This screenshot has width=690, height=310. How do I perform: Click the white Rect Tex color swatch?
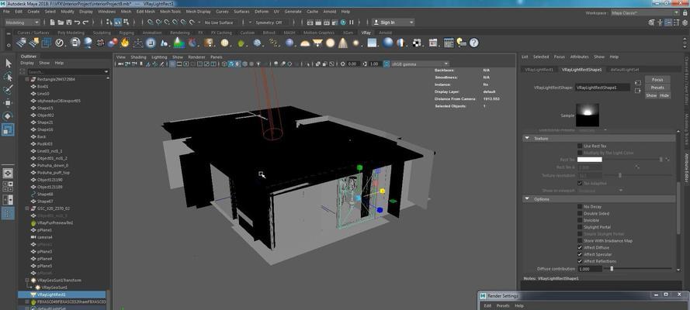coord(589,160)
